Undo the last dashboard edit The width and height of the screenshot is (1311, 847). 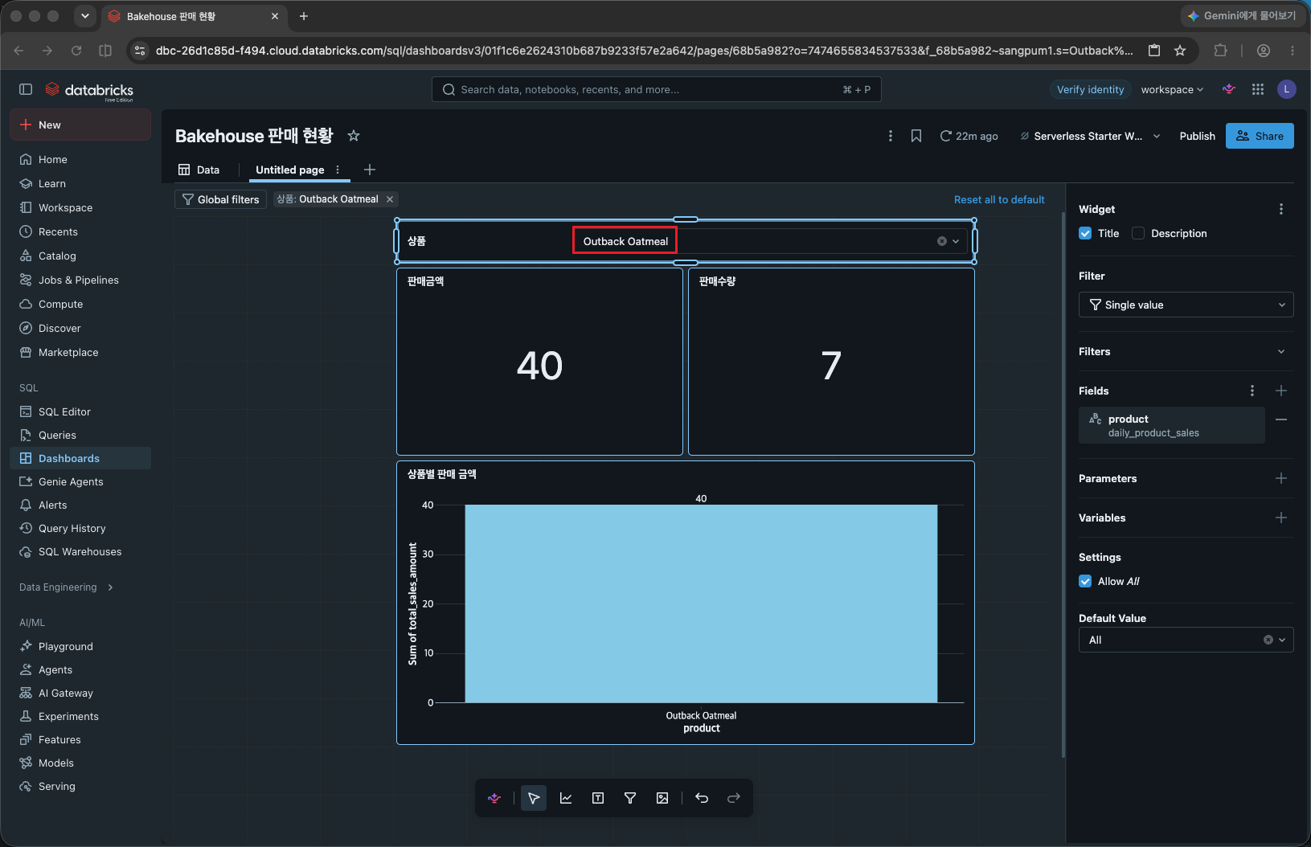click(702, 798)
